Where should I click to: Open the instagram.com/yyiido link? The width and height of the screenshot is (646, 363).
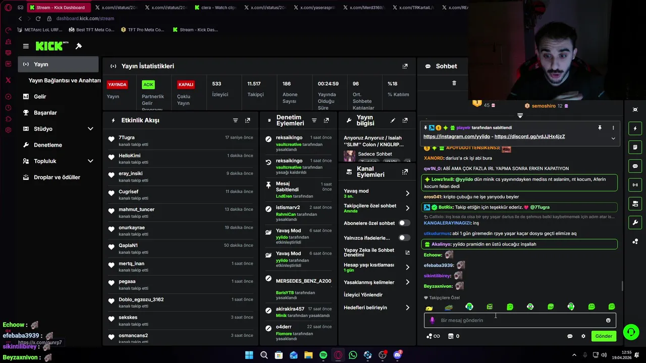(x=457, y=137)
